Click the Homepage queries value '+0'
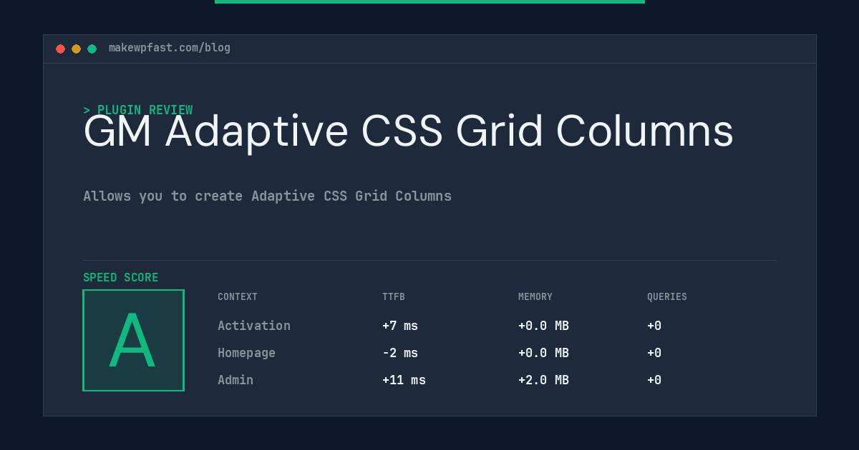Viewport: 859px width, 450px height. point(654,353)
